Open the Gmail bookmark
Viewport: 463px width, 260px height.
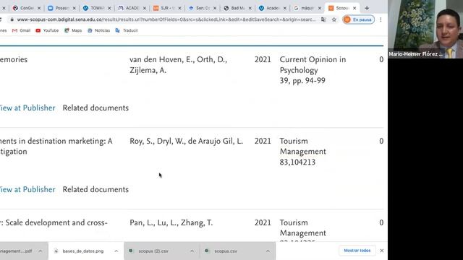[21, 30]
